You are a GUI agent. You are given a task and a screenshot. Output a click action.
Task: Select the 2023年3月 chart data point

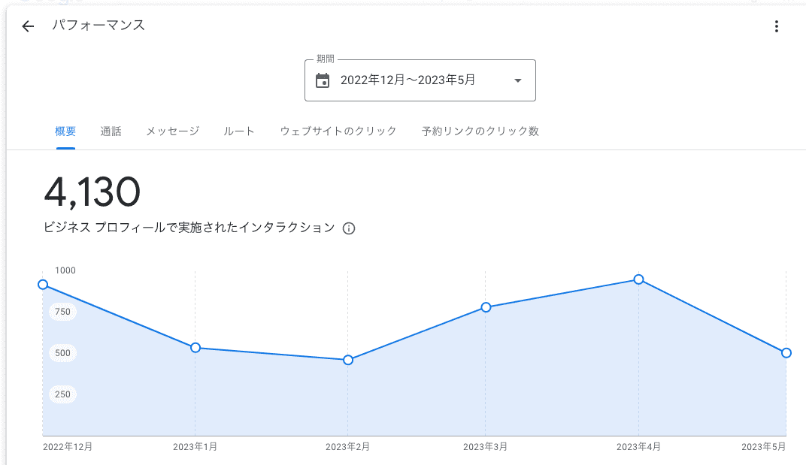click(x=486, y=307)
